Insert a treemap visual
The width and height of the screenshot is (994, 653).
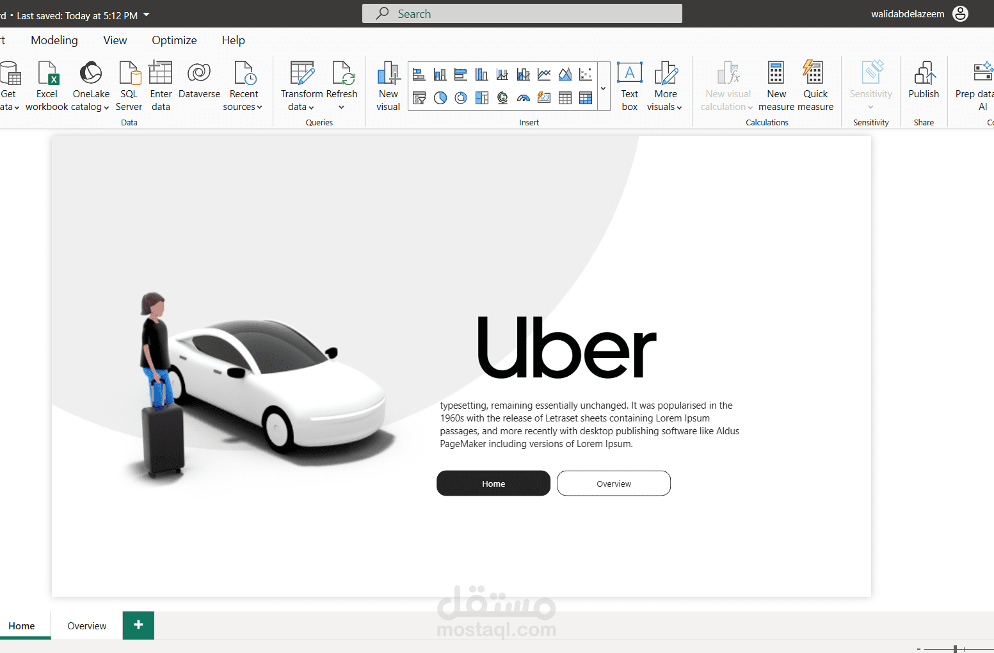point(481,98)
